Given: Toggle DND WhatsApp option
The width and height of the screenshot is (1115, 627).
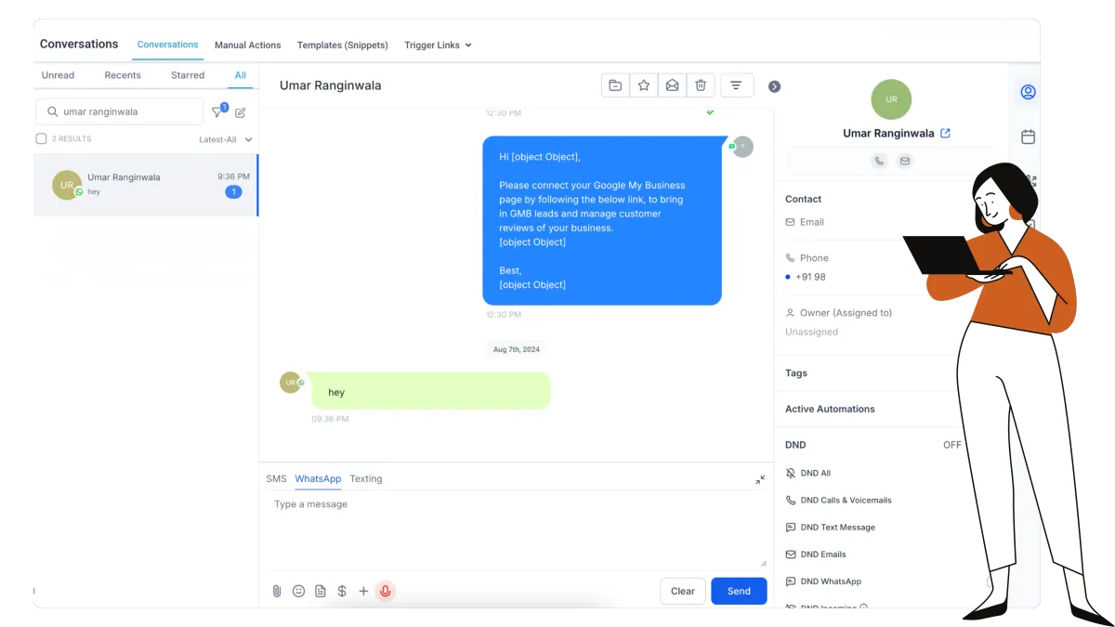Looking at the screenshot, I should (x=823, y=581).
